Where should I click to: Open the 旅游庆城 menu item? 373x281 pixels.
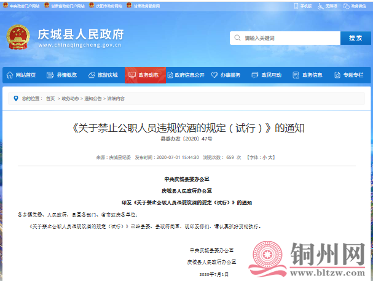[108, 75]
